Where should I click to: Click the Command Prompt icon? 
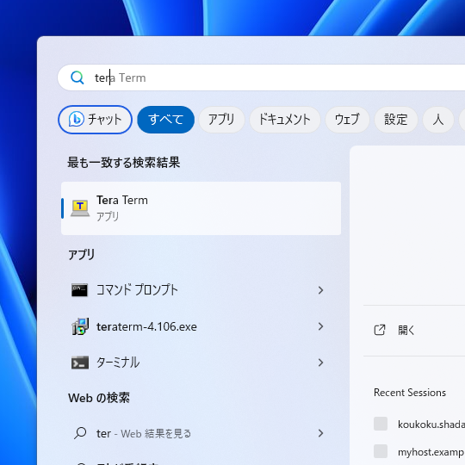[x=79, y=290]
